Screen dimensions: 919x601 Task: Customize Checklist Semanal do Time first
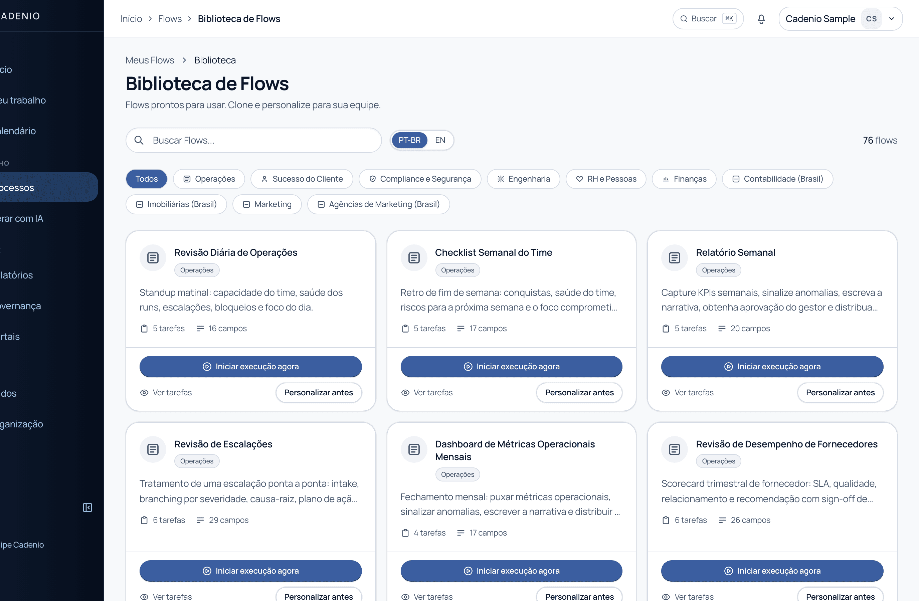[x=579, y=393]
